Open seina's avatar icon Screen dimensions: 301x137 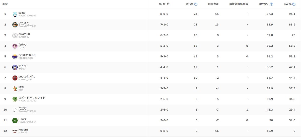click(15, 14)
